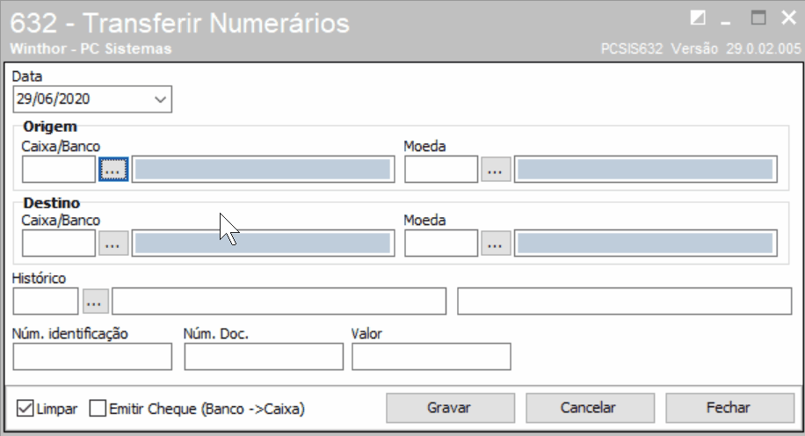Focus the Destino Moeda code field
This screenshot has height=436, width=805.
(x=441, y=243)
